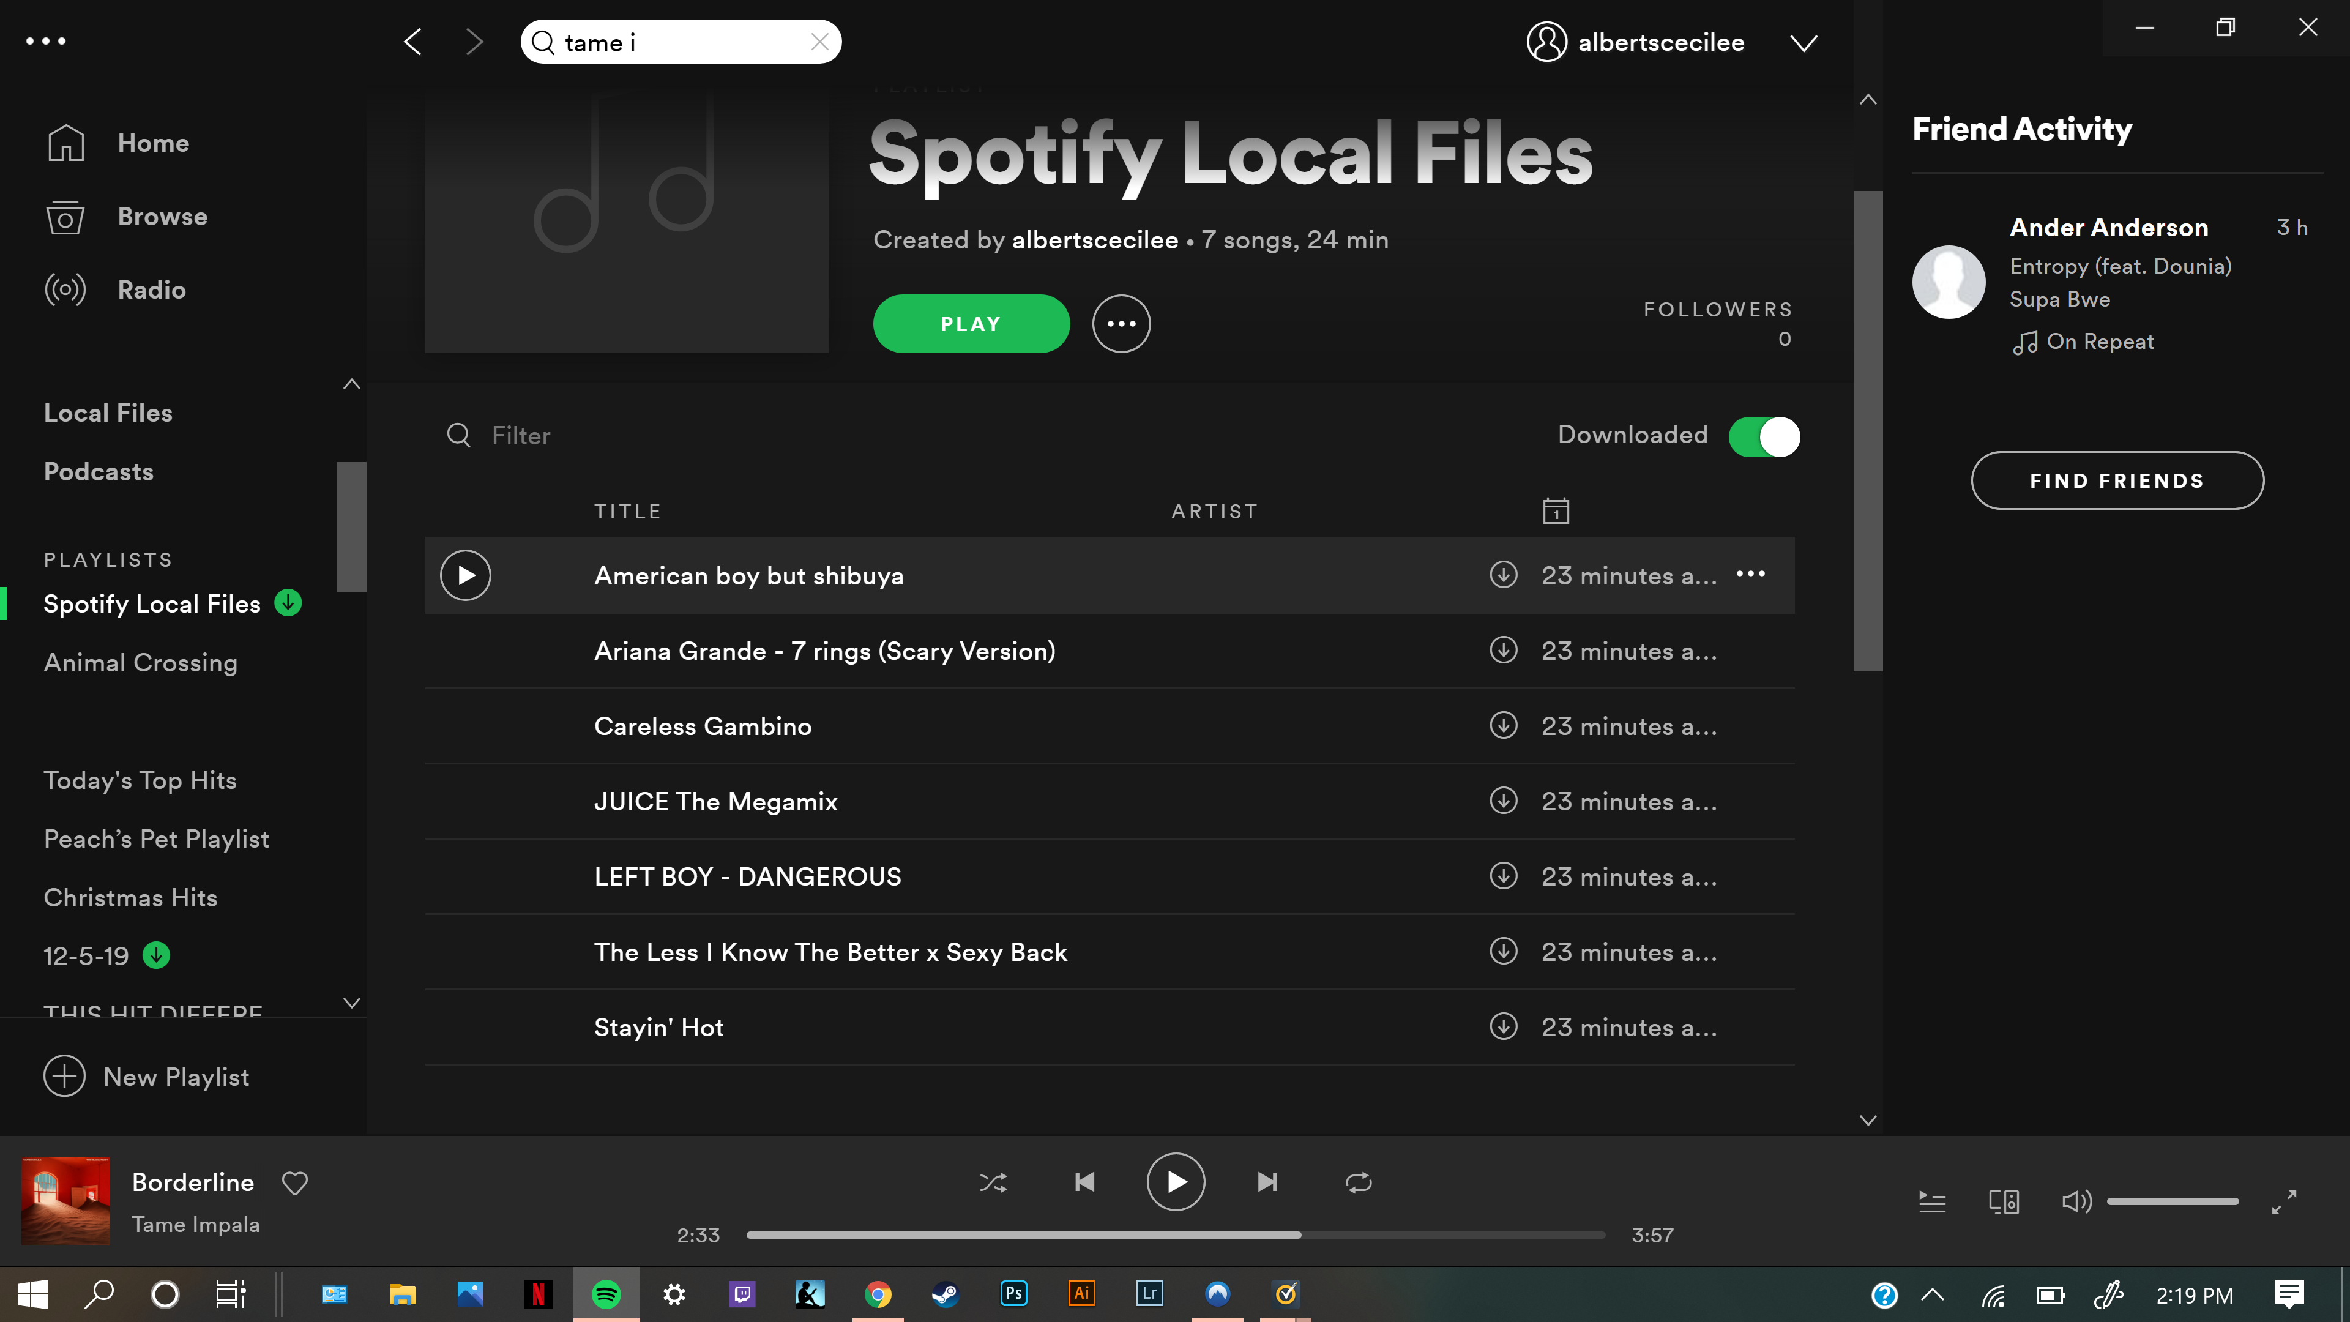Click the search field containing 'tame i'

681,42
